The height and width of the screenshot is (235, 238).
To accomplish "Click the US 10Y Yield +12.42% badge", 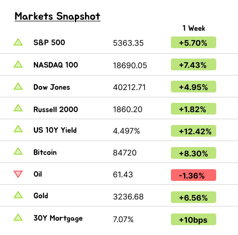I will pyautogui.click(x=193, y=131).
